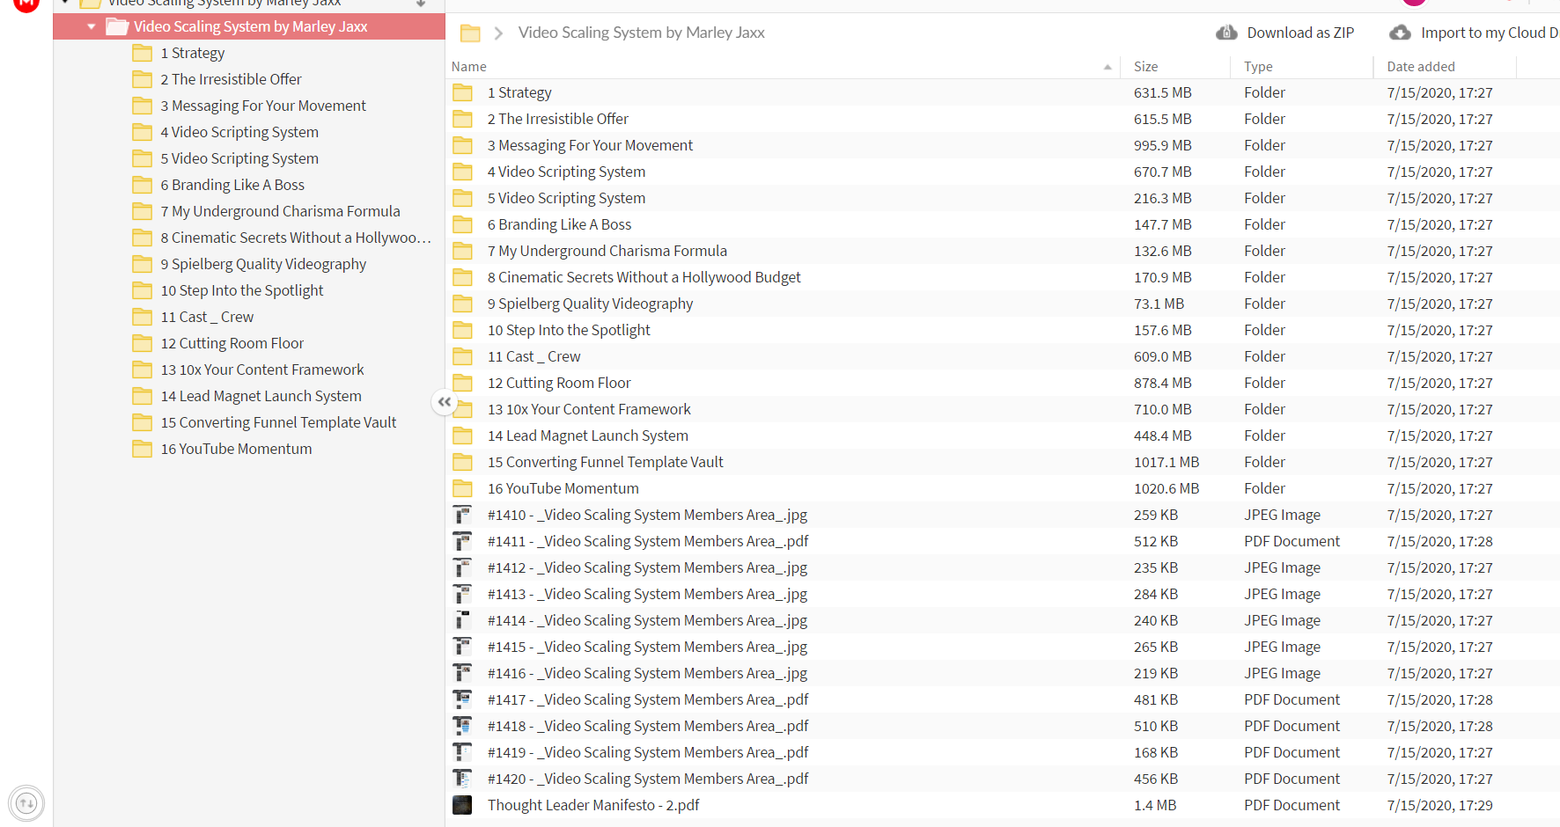Collapse the Video Scaling System tree node arrow
The height and width of the screenshot is (827, 1560).
91,26
